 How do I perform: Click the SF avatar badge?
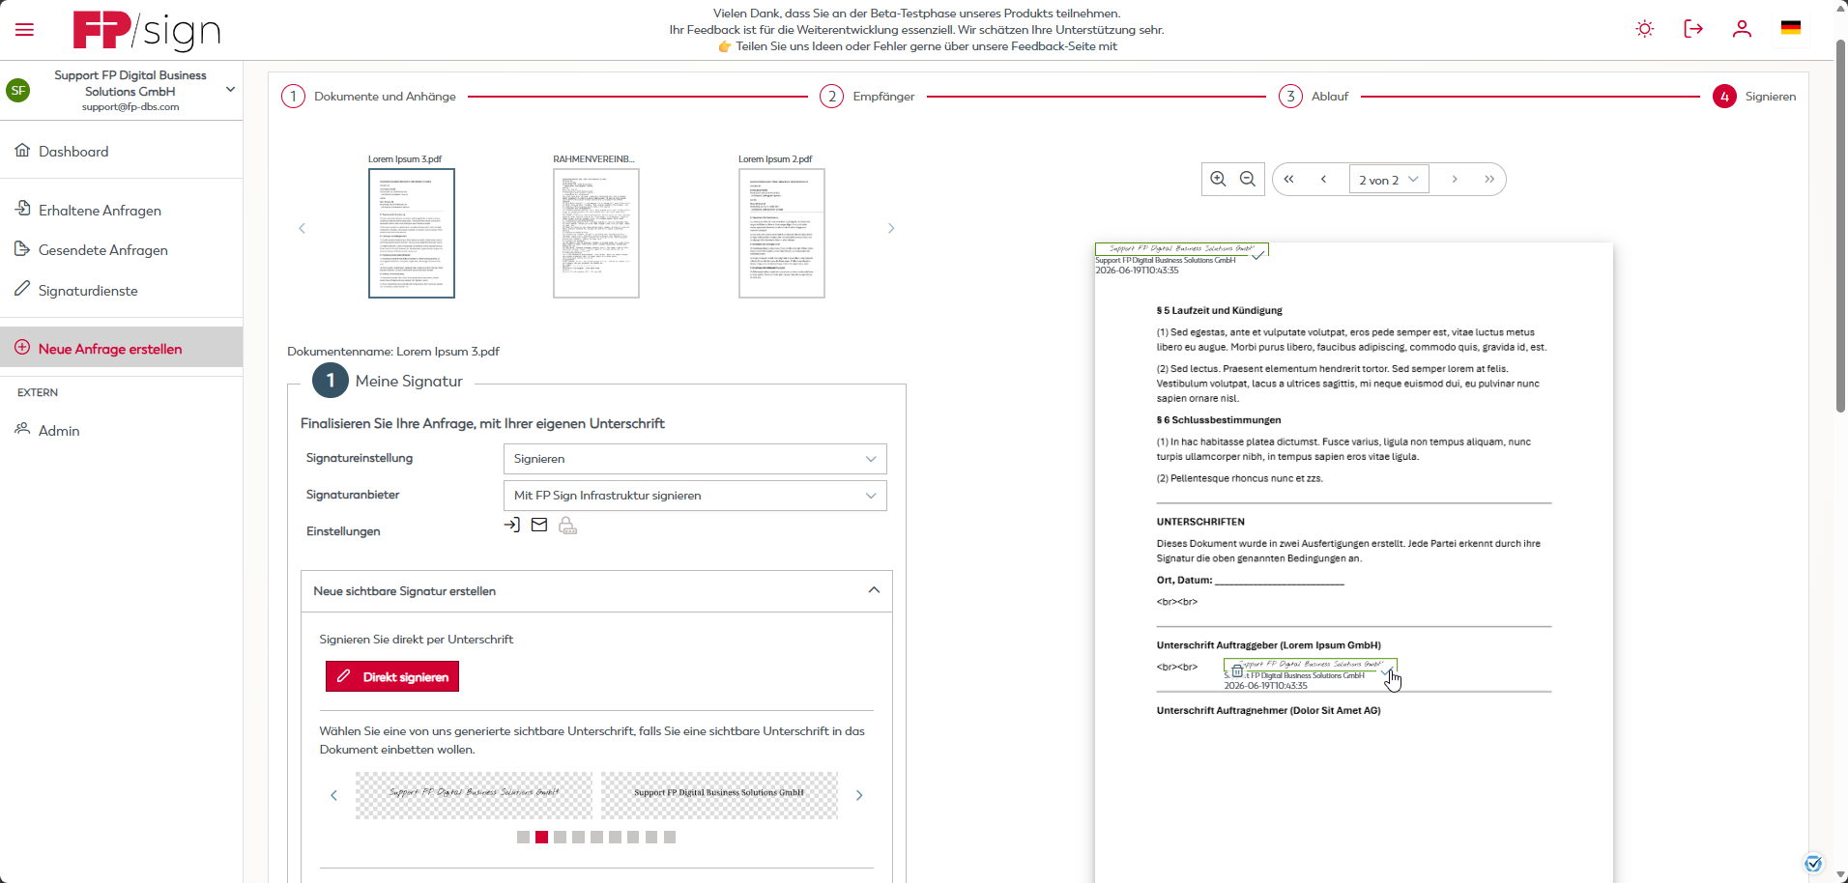pyautogui.click(x=18, y=90)
